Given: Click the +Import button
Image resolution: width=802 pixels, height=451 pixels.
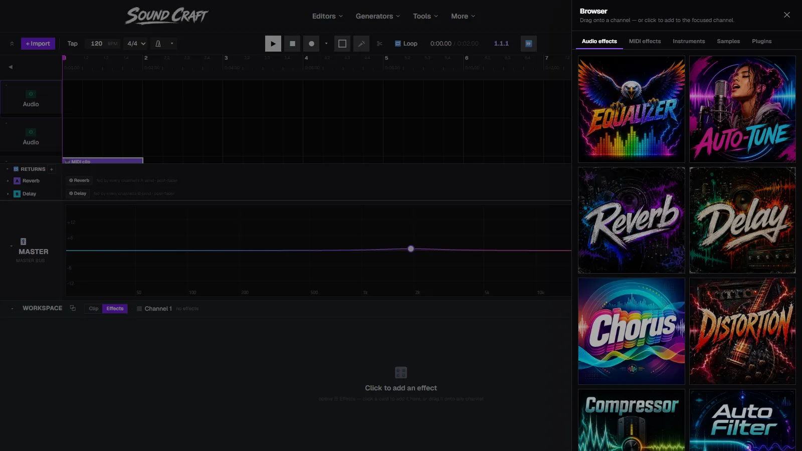Looking at the screenshot, I should coord(38,44).
